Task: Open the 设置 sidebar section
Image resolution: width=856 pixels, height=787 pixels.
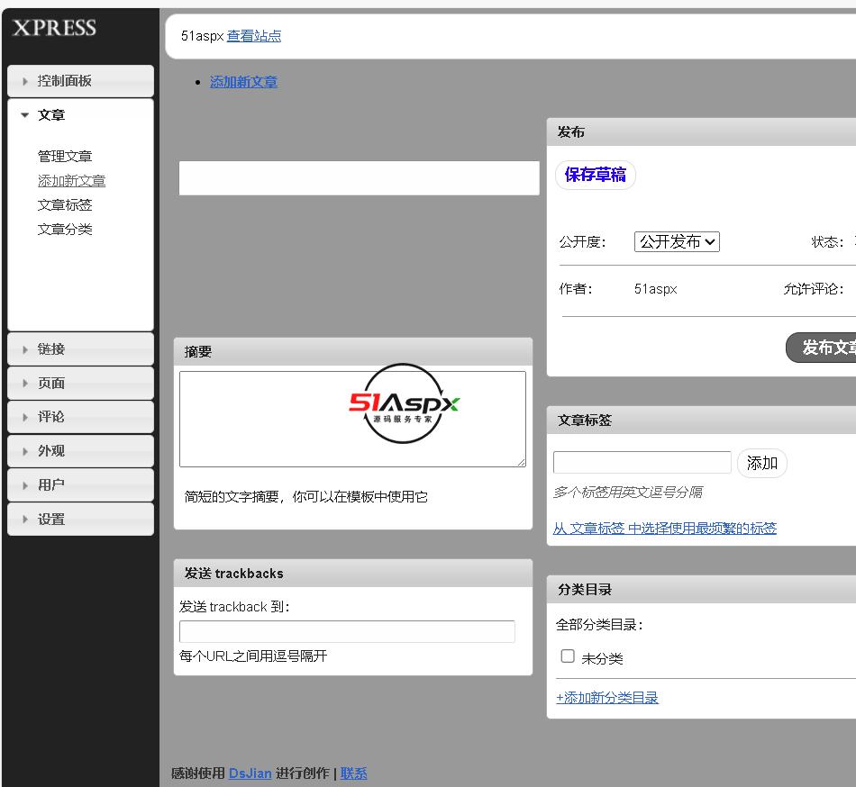Action: click(51, 520)
